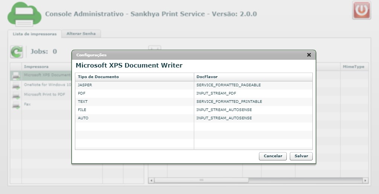Click the green refresh printers icon

[17, 52]
